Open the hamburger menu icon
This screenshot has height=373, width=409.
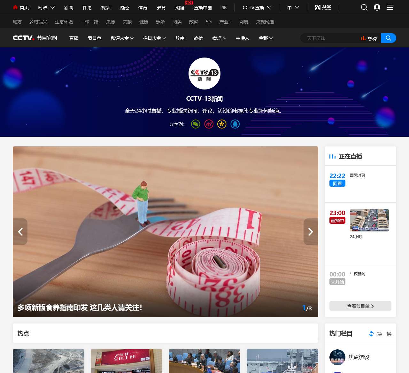point(390,7)
